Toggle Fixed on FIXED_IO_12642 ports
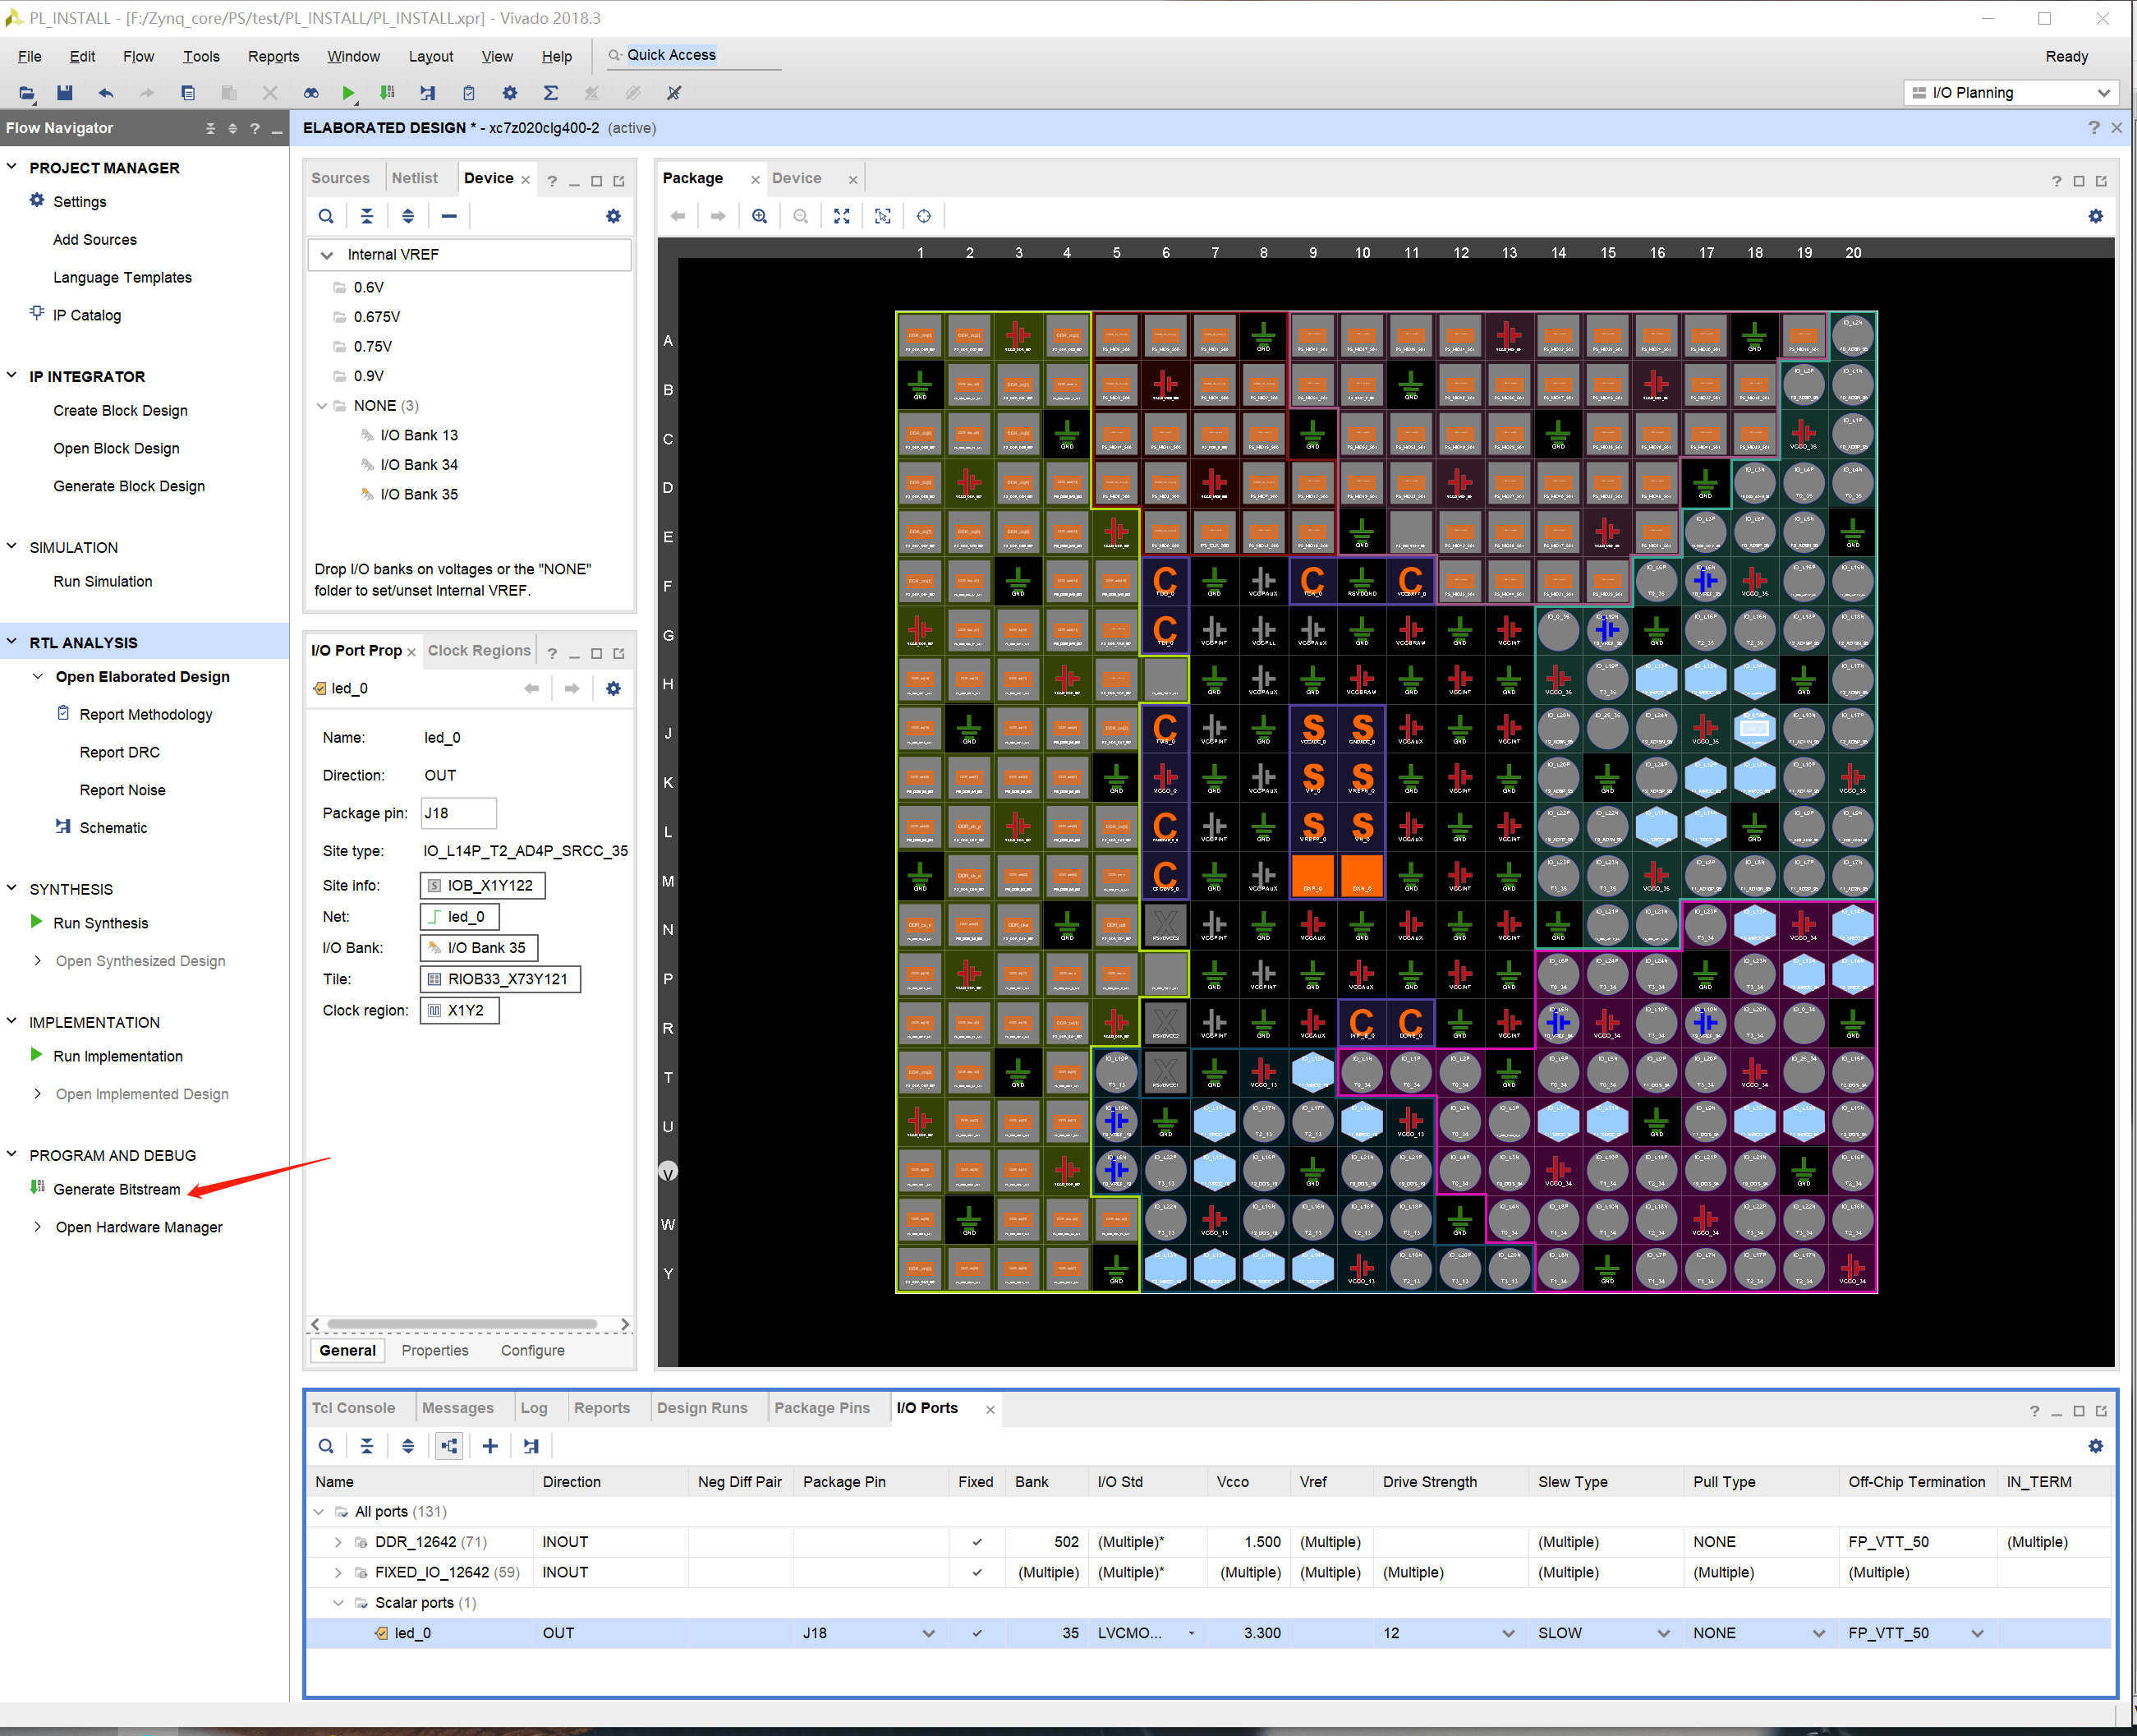Image resolution: width=2137 pixels, height=1736 pixels. (x=976, y=1572)
